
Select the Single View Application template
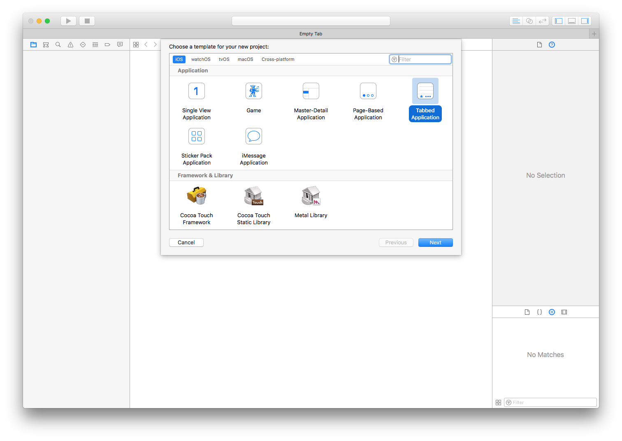196,91
